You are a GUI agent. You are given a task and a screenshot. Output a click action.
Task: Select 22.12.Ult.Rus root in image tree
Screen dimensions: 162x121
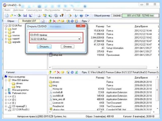[15, 26]
